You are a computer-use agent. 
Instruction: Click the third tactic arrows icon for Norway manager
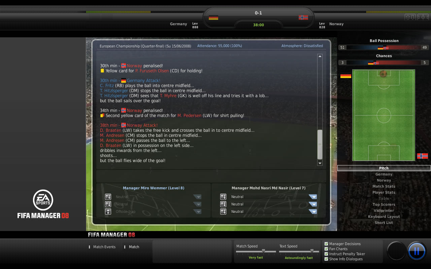(x=223, y=212)
